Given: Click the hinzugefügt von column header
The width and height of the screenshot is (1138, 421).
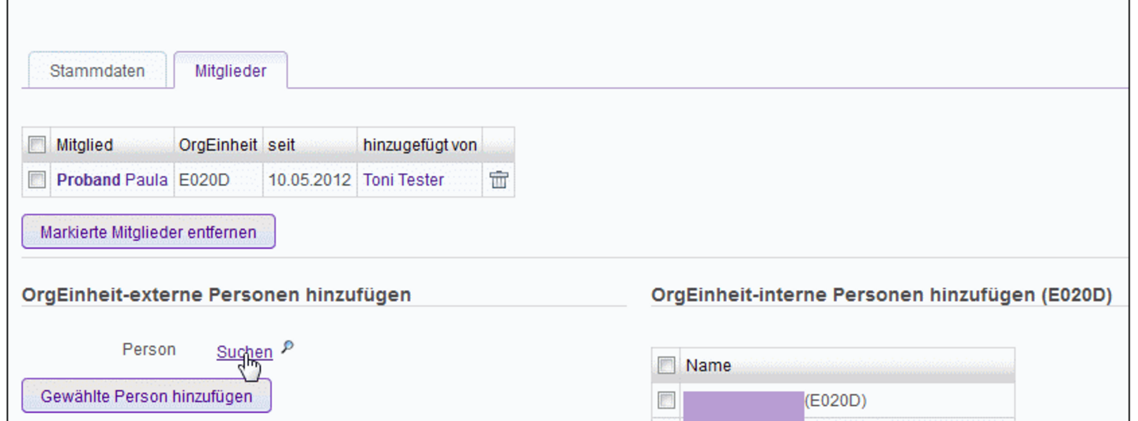Looking at the screenshot, I should pyautogui.click(x=420, y=145).
